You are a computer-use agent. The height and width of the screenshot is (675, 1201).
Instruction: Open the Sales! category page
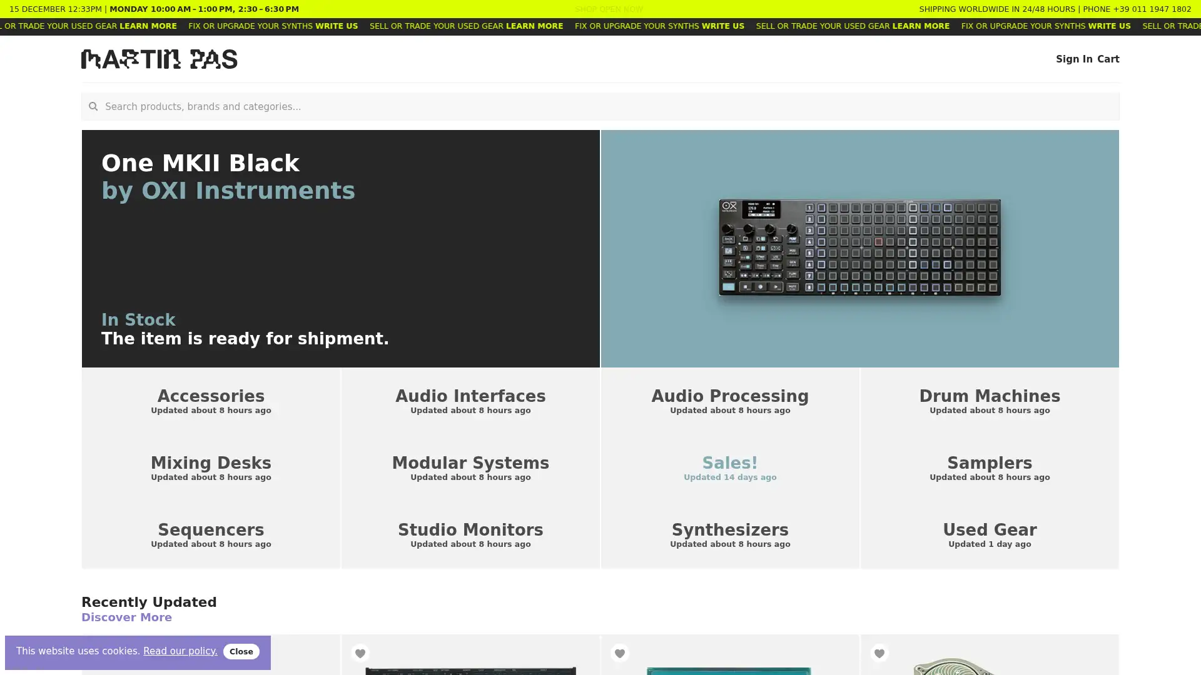tap(730, 462)
